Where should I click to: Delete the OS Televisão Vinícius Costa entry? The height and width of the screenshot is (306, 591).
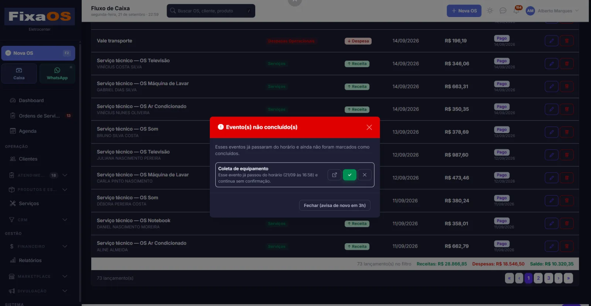click(567, 64)
